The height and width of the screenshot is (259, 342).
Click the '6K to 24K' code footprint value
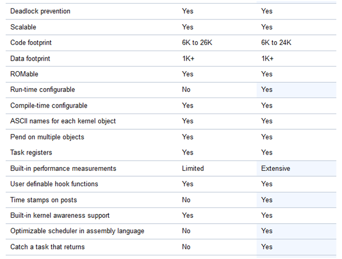(x=276, y=42)
